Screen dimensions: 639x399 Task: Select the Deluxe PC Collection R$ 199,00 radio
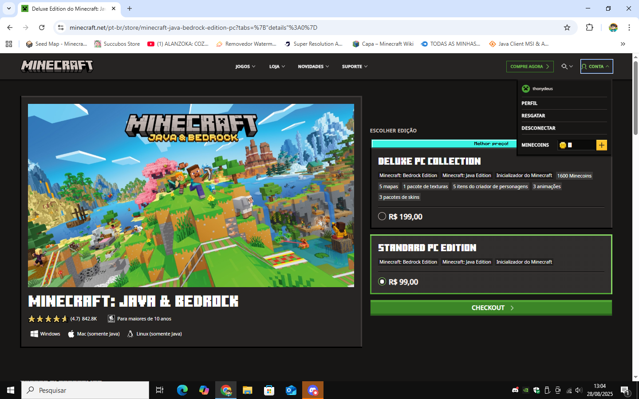pyautogui.click(x=382, y=217)
